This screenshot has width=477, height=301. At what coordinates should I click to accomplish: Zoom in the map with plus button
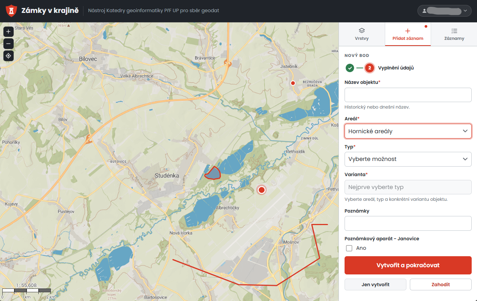coord(8,32)
